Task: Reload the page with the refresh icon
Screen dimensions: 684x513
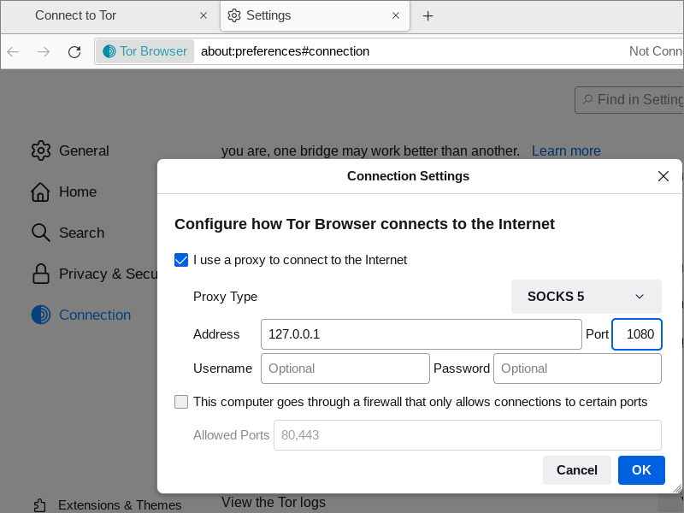Action: pyautogui.click(x=74, y=52)
